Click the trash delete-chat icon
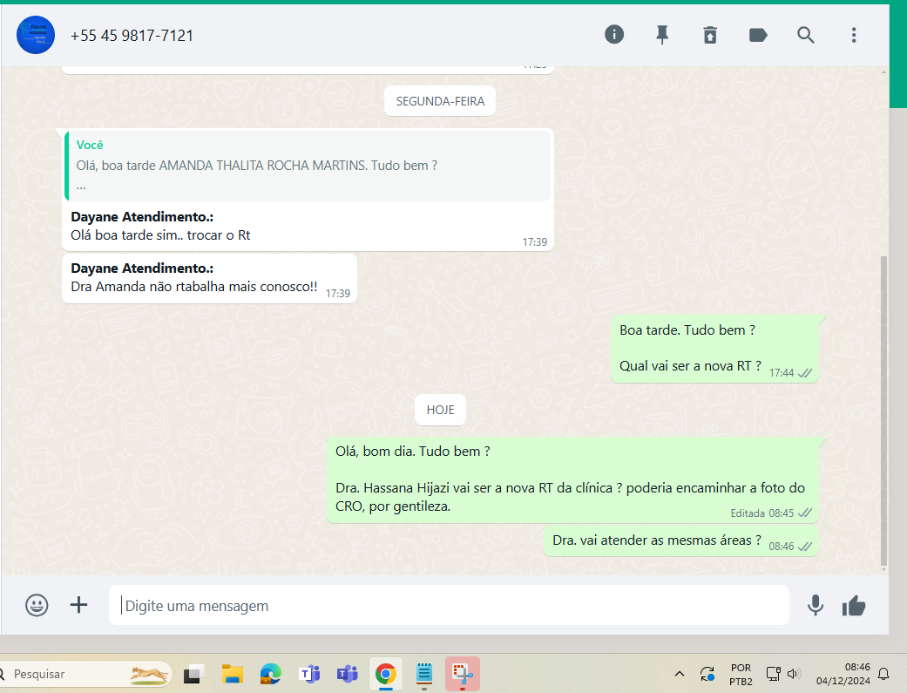Image resolution: width=907 pixels, height=693 pixels. pyautogui.click(x=710, y=35)
